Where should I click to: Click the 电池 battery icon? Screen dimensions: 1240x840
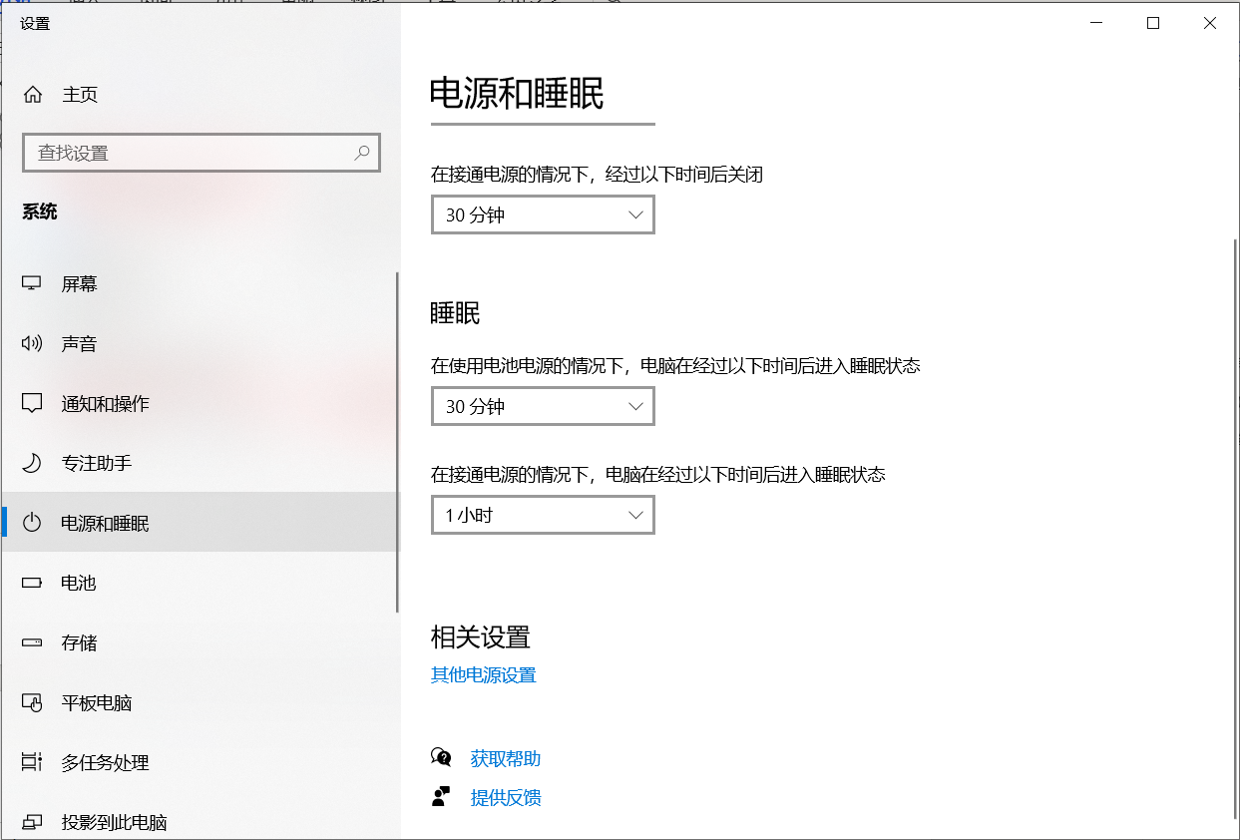coord(32,584)
